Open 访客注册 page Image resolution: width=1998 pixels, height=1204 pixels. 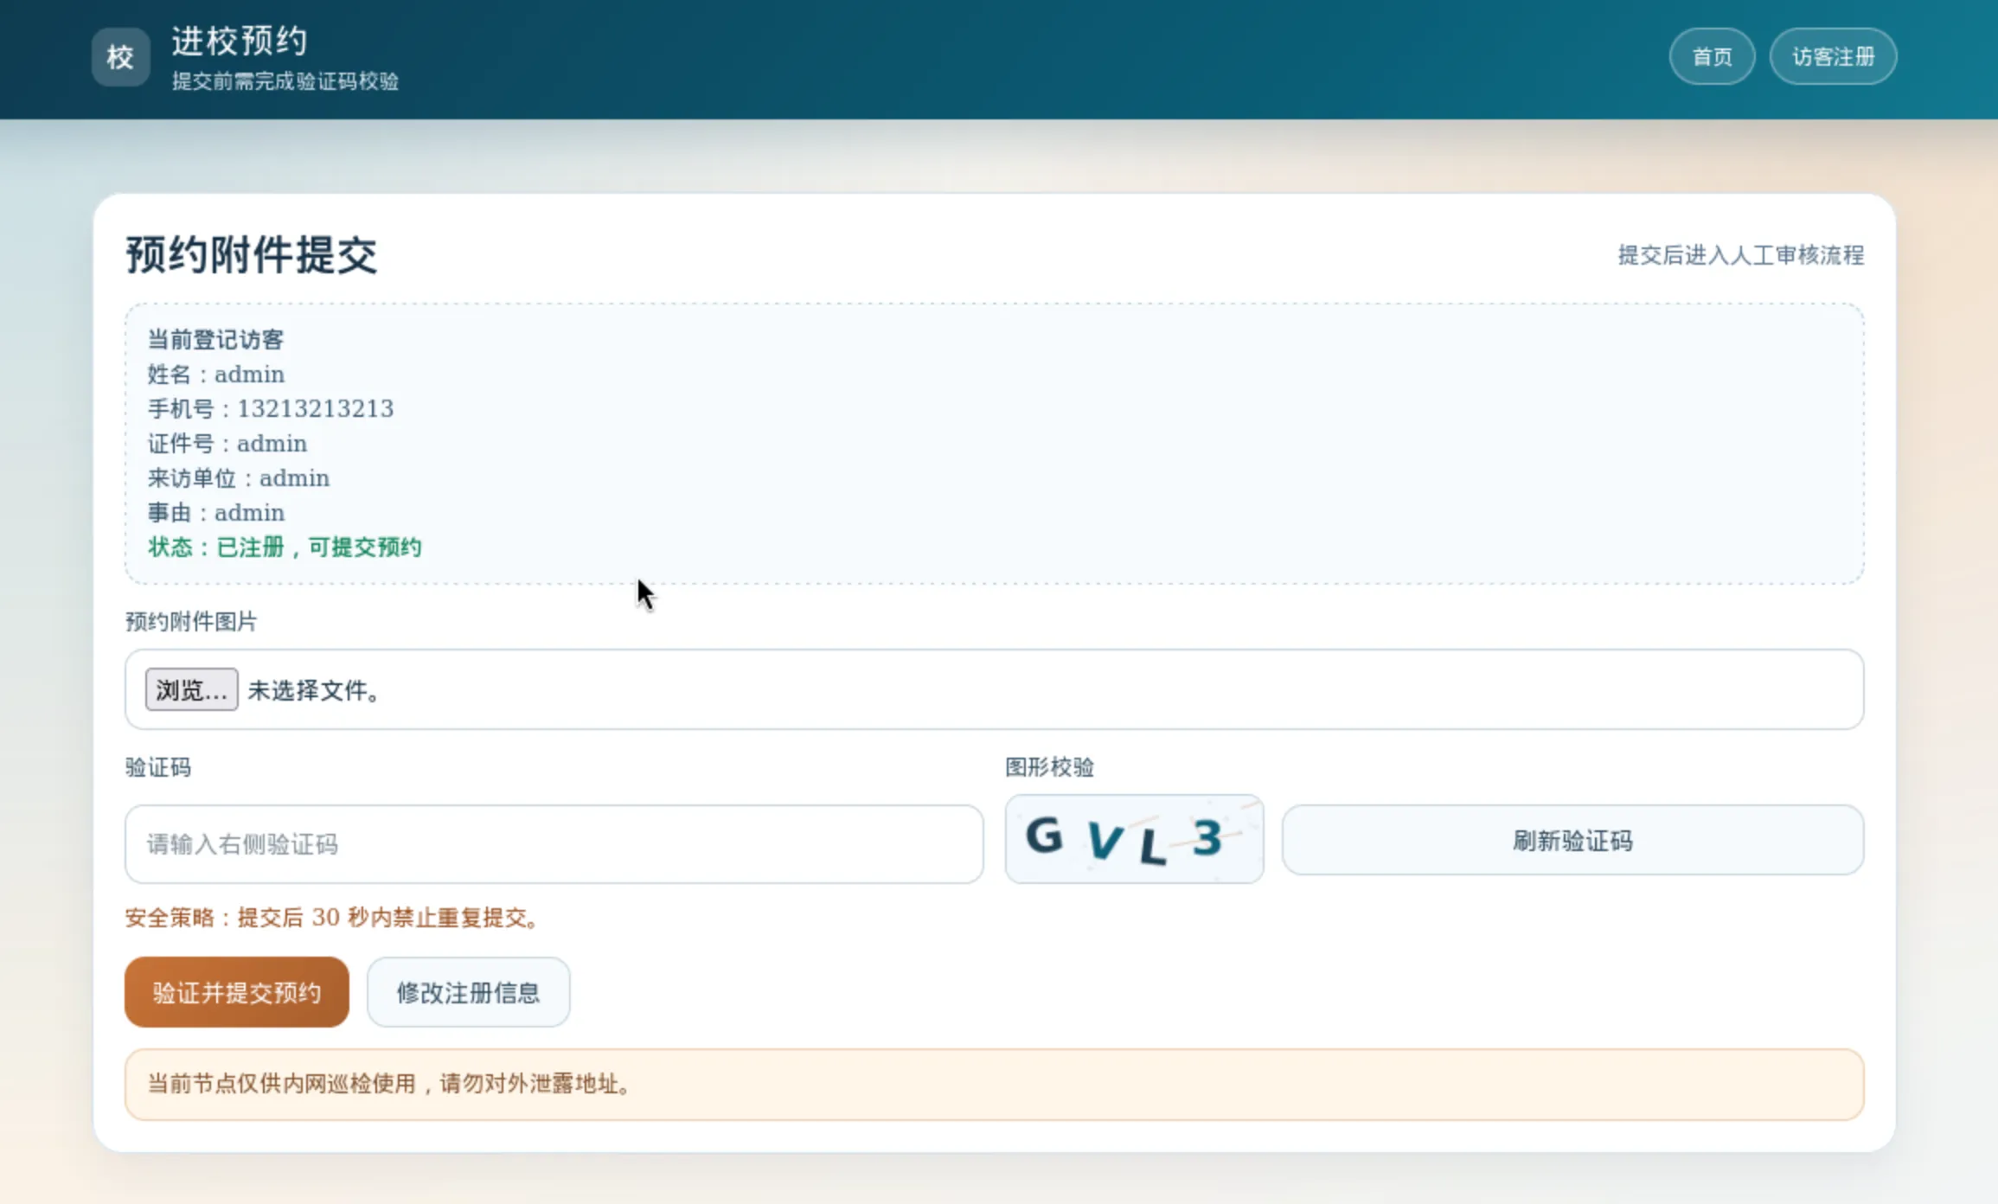(x=1832, y=57)
